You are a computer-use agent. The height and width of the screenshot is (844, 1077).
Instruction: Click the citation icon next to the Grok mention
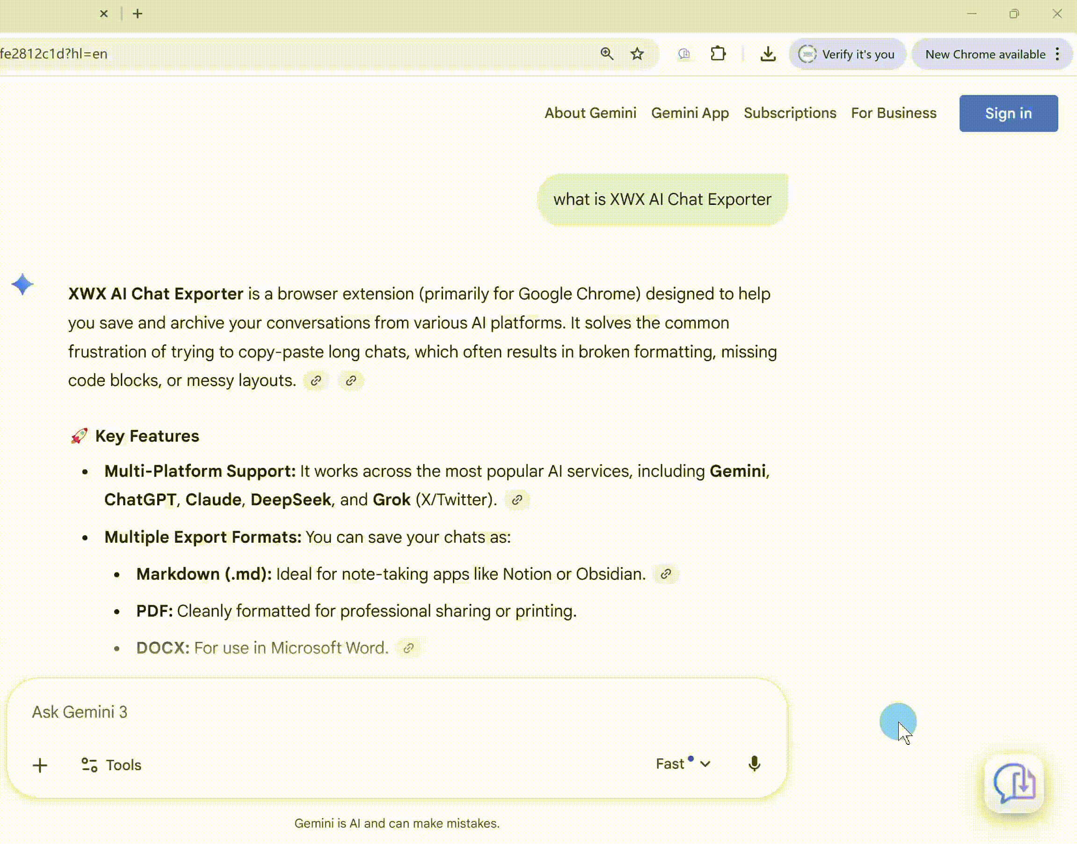[x=517, y=500]
